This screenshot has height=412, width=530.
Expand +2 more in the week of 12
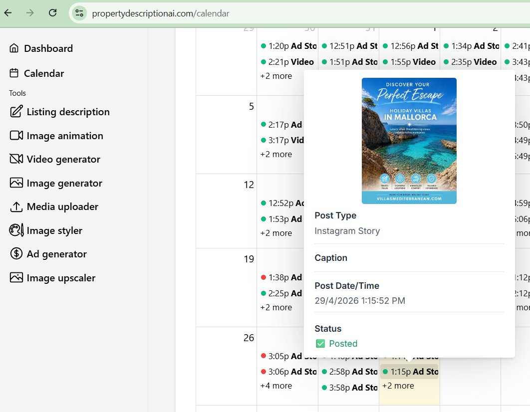(276, 233)
